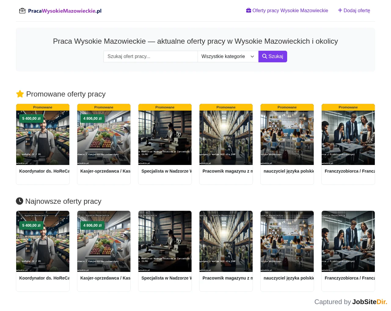The width and height of the screenshot is (391, 311).
Task: Click the clock icon beside Najnowsze oferty
Action: 20,201
